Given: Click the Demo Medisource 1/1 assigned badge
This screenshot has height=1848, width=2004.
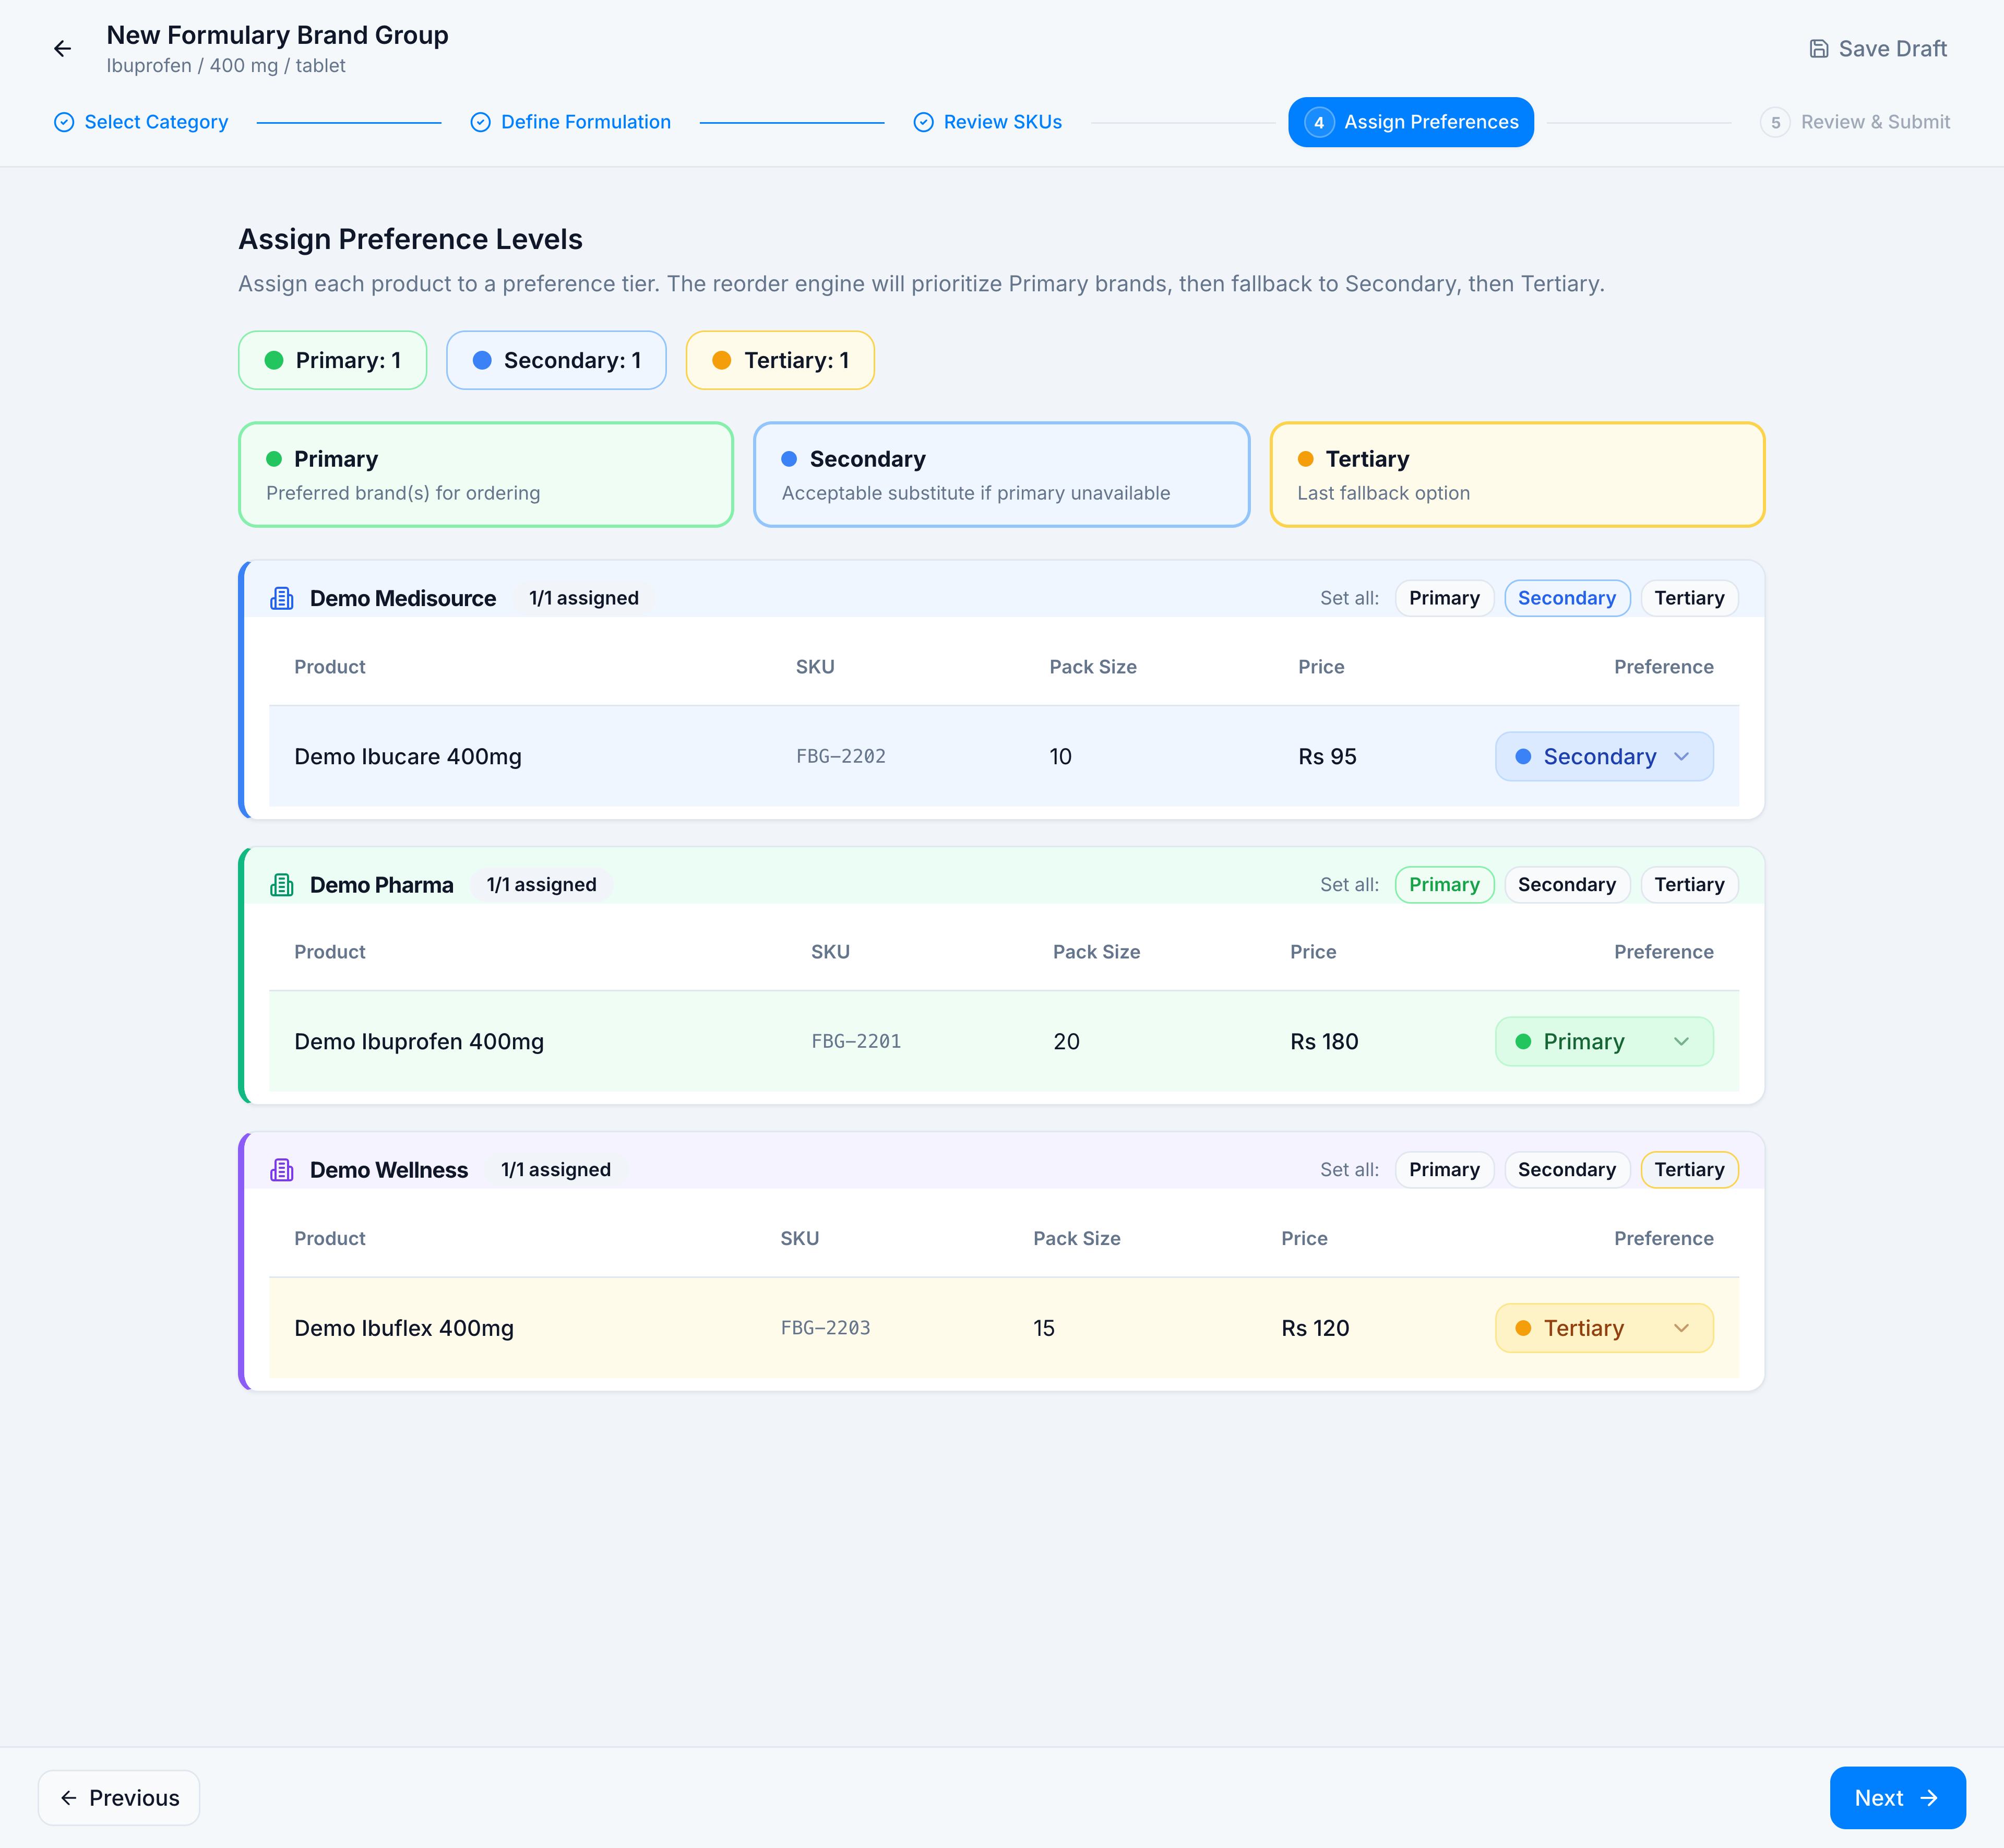Looking at the screenshot, I should [583, 598].
